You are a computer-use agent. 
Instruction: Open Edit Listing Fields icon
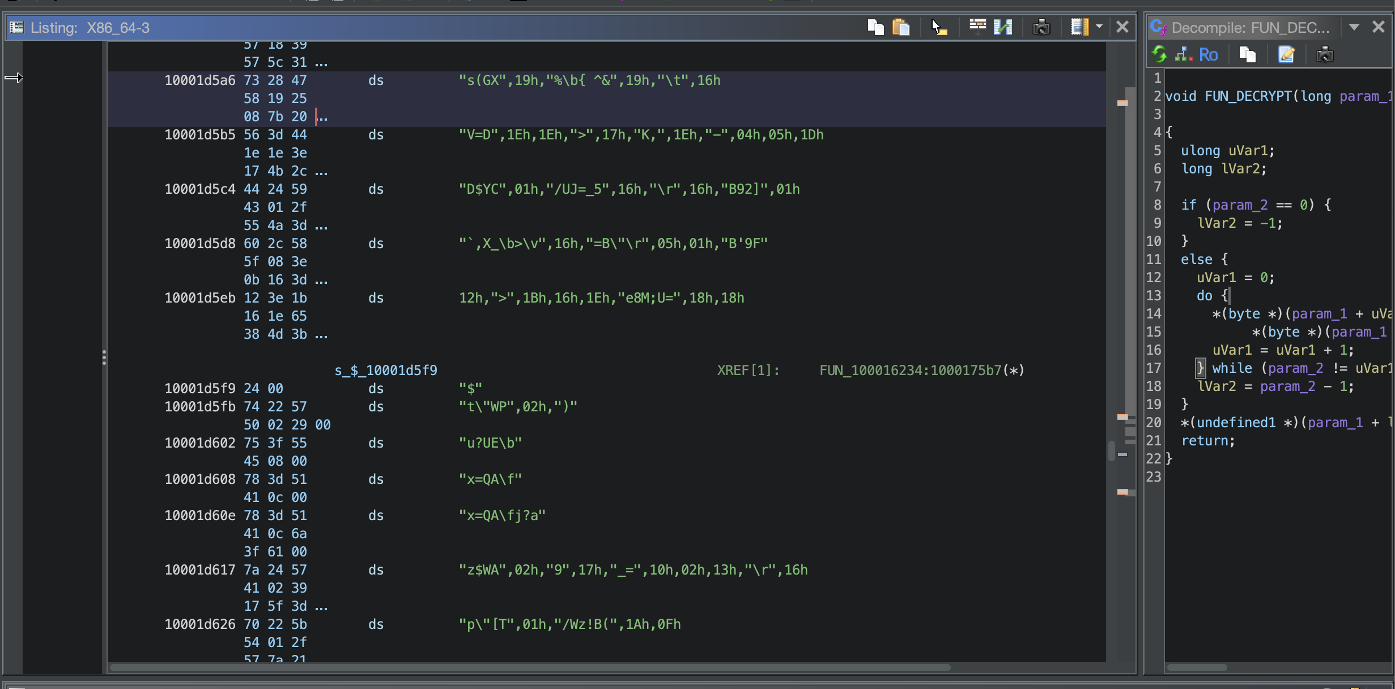point(977,27)
